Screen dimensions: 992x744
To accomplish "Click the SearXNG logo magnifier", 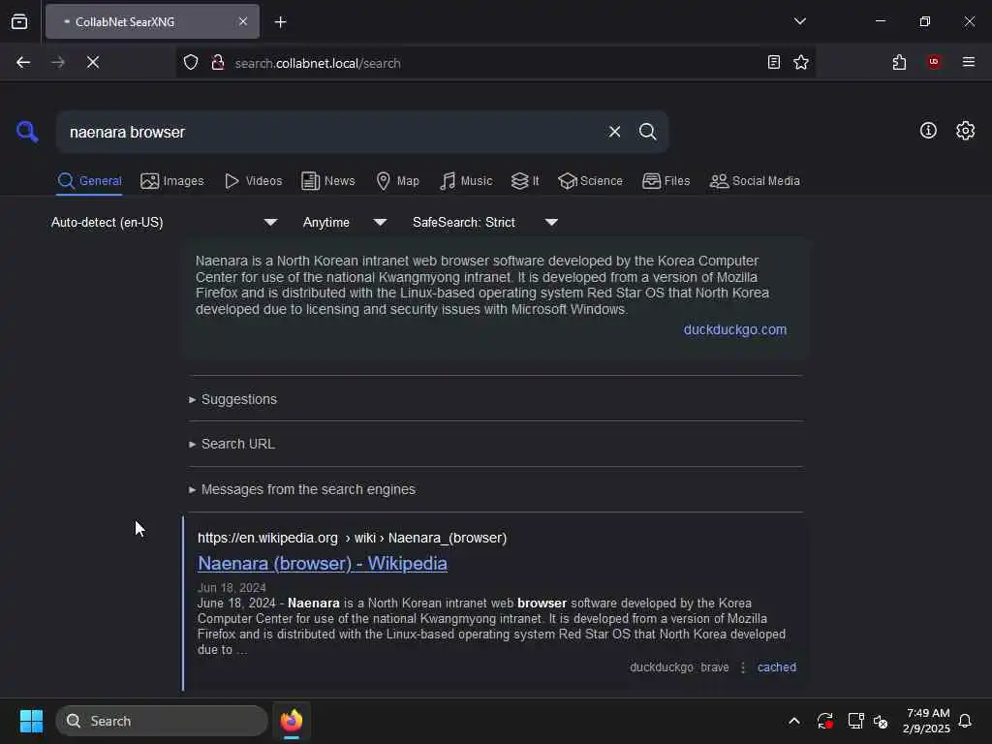I will point(27,132).
